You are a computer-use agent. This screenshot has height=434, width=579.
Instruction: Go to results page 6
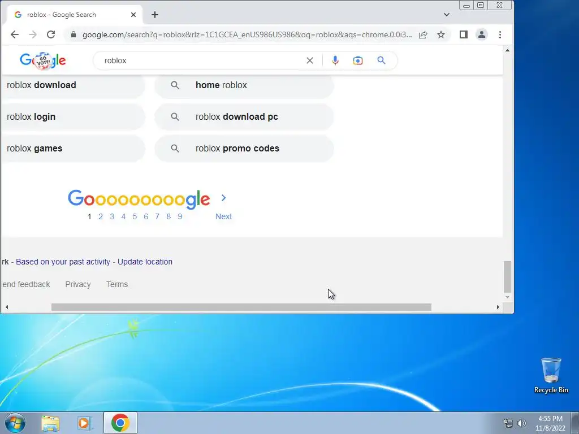(146, 216)
